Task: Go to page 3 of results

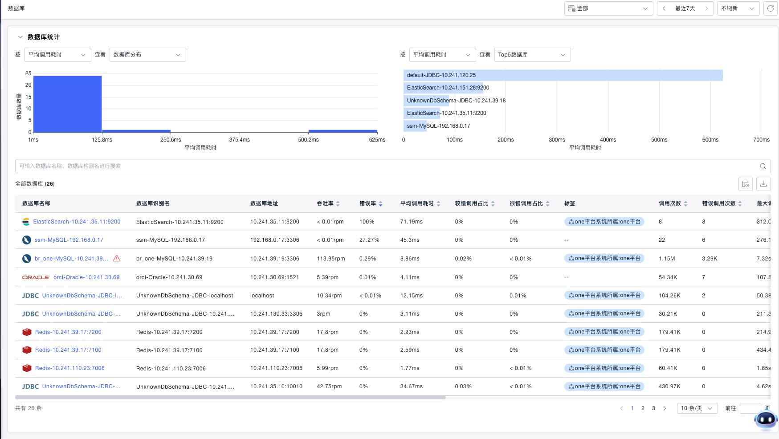Action: 653,408
